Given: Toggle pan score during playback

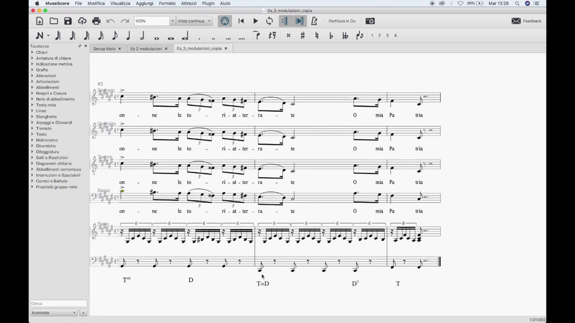Looking at the screenshot, I should pyautogui.click(x=300, y=21).
